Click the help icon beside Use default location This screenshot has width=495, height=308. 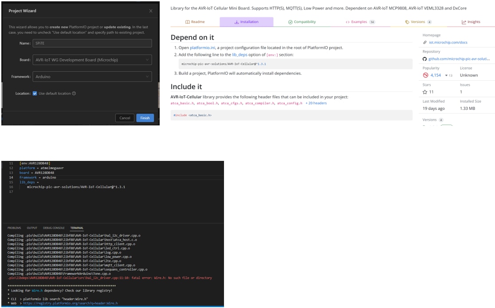74,94
